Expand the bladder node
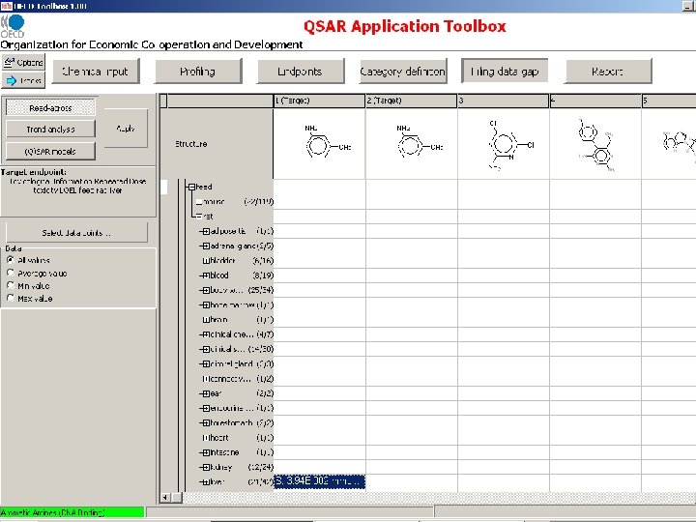 tap(206, 261)
